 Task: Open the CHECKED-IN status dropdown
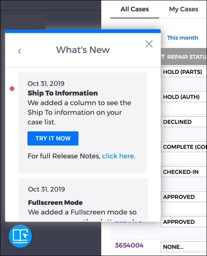click(x=184, y=172)
